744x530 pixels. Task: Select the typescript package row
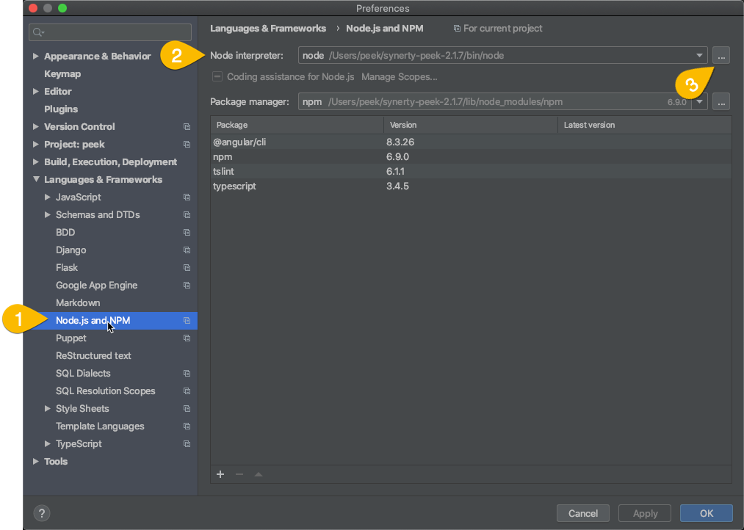(471, 186)
